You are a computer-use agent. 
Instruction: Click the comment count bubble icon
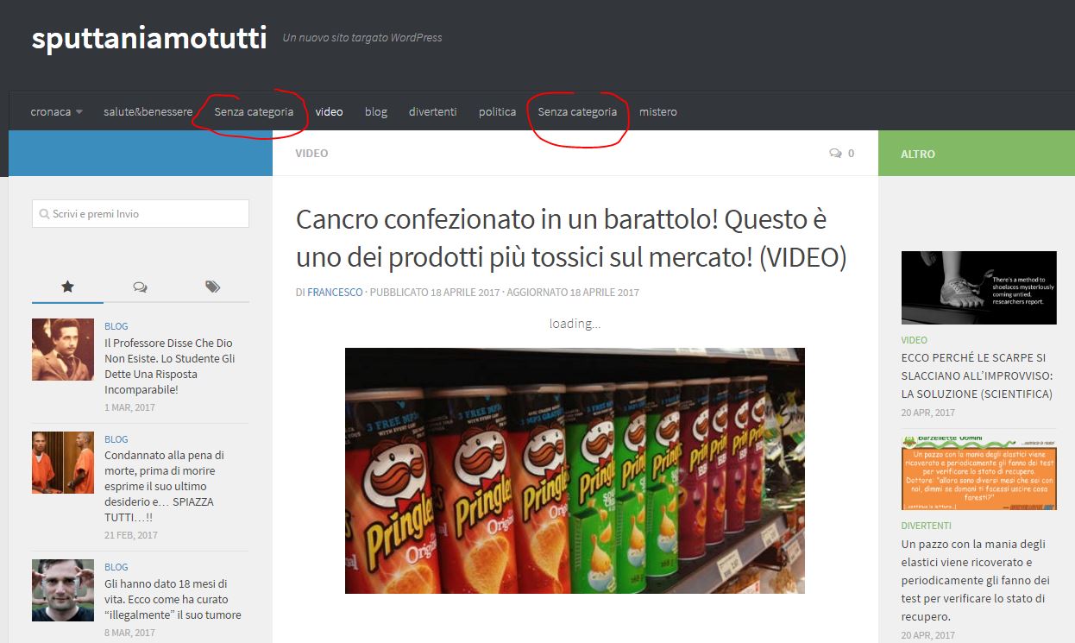835,154
